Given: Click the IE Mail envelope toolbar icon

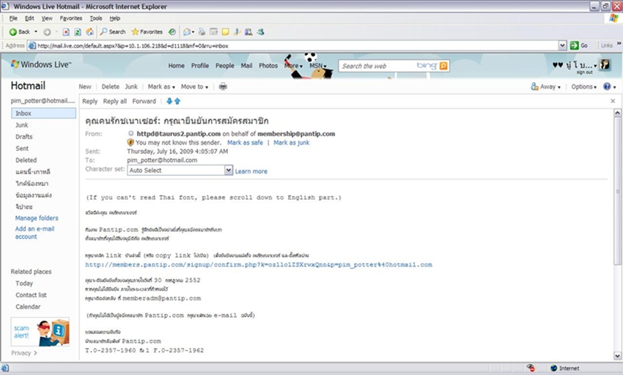Looking at the screenshot, I should [188, 31].
